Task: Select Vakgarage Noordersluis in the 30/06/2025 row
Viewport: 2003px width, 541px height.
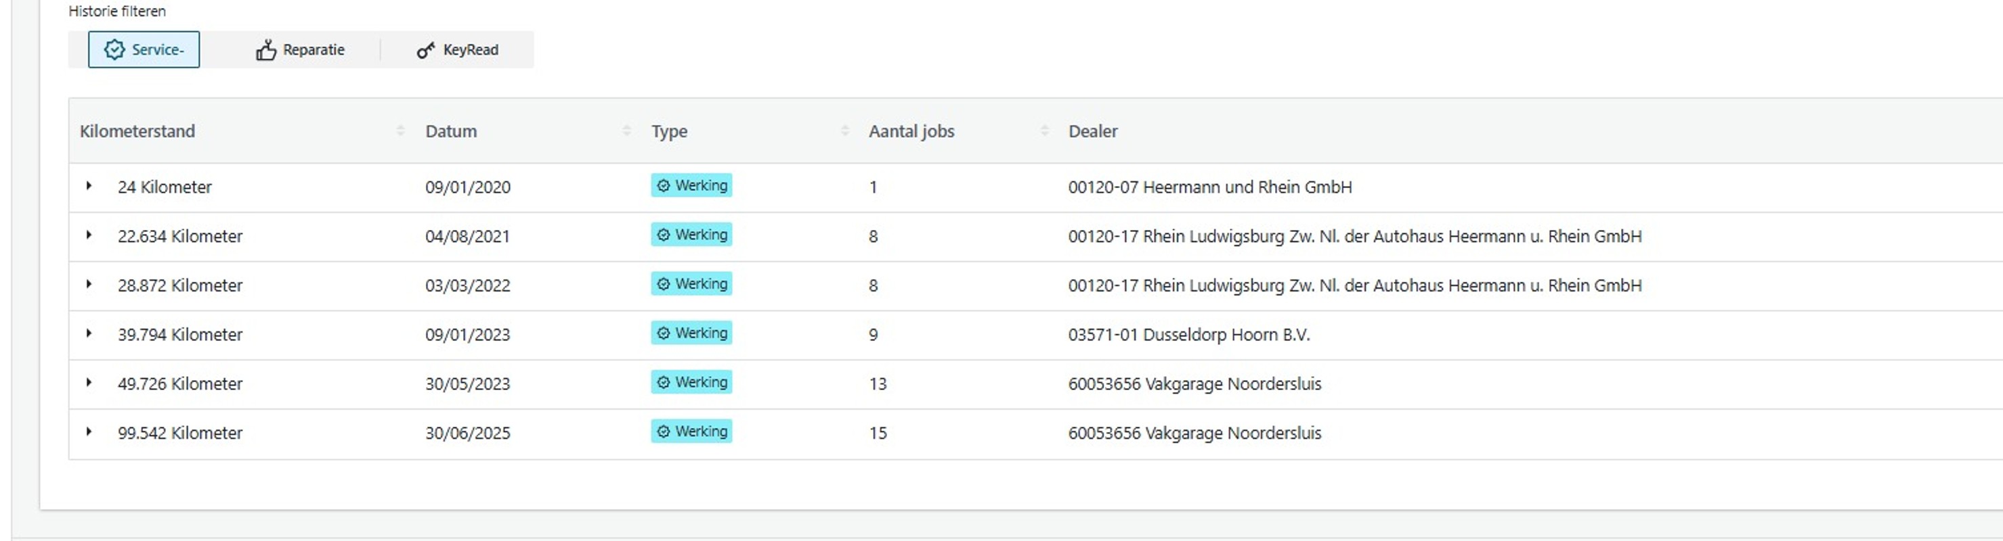Action: click(1194, 433)
